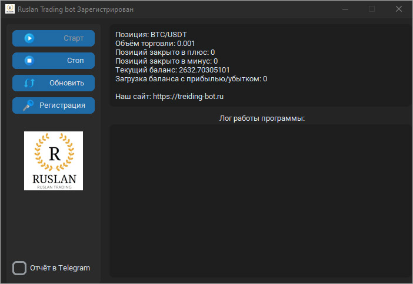Click the refresh arrows icon on Обновить

29,83
